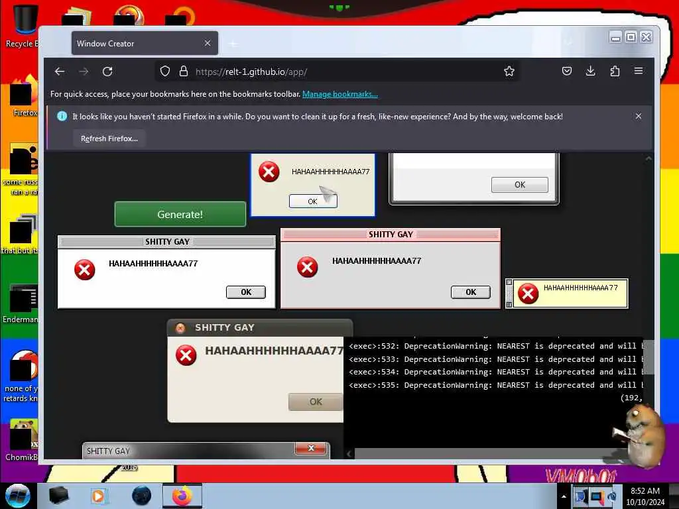This screenshot has height=509, width=679.
Task: Click the error icon in yellow tooltip window
Action: pos(528,294)
